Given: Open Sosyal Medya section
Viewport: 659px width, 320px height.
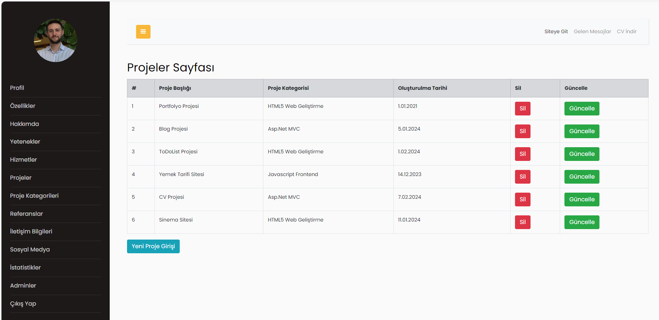Looking at the screenshot, I should [30, 250].
